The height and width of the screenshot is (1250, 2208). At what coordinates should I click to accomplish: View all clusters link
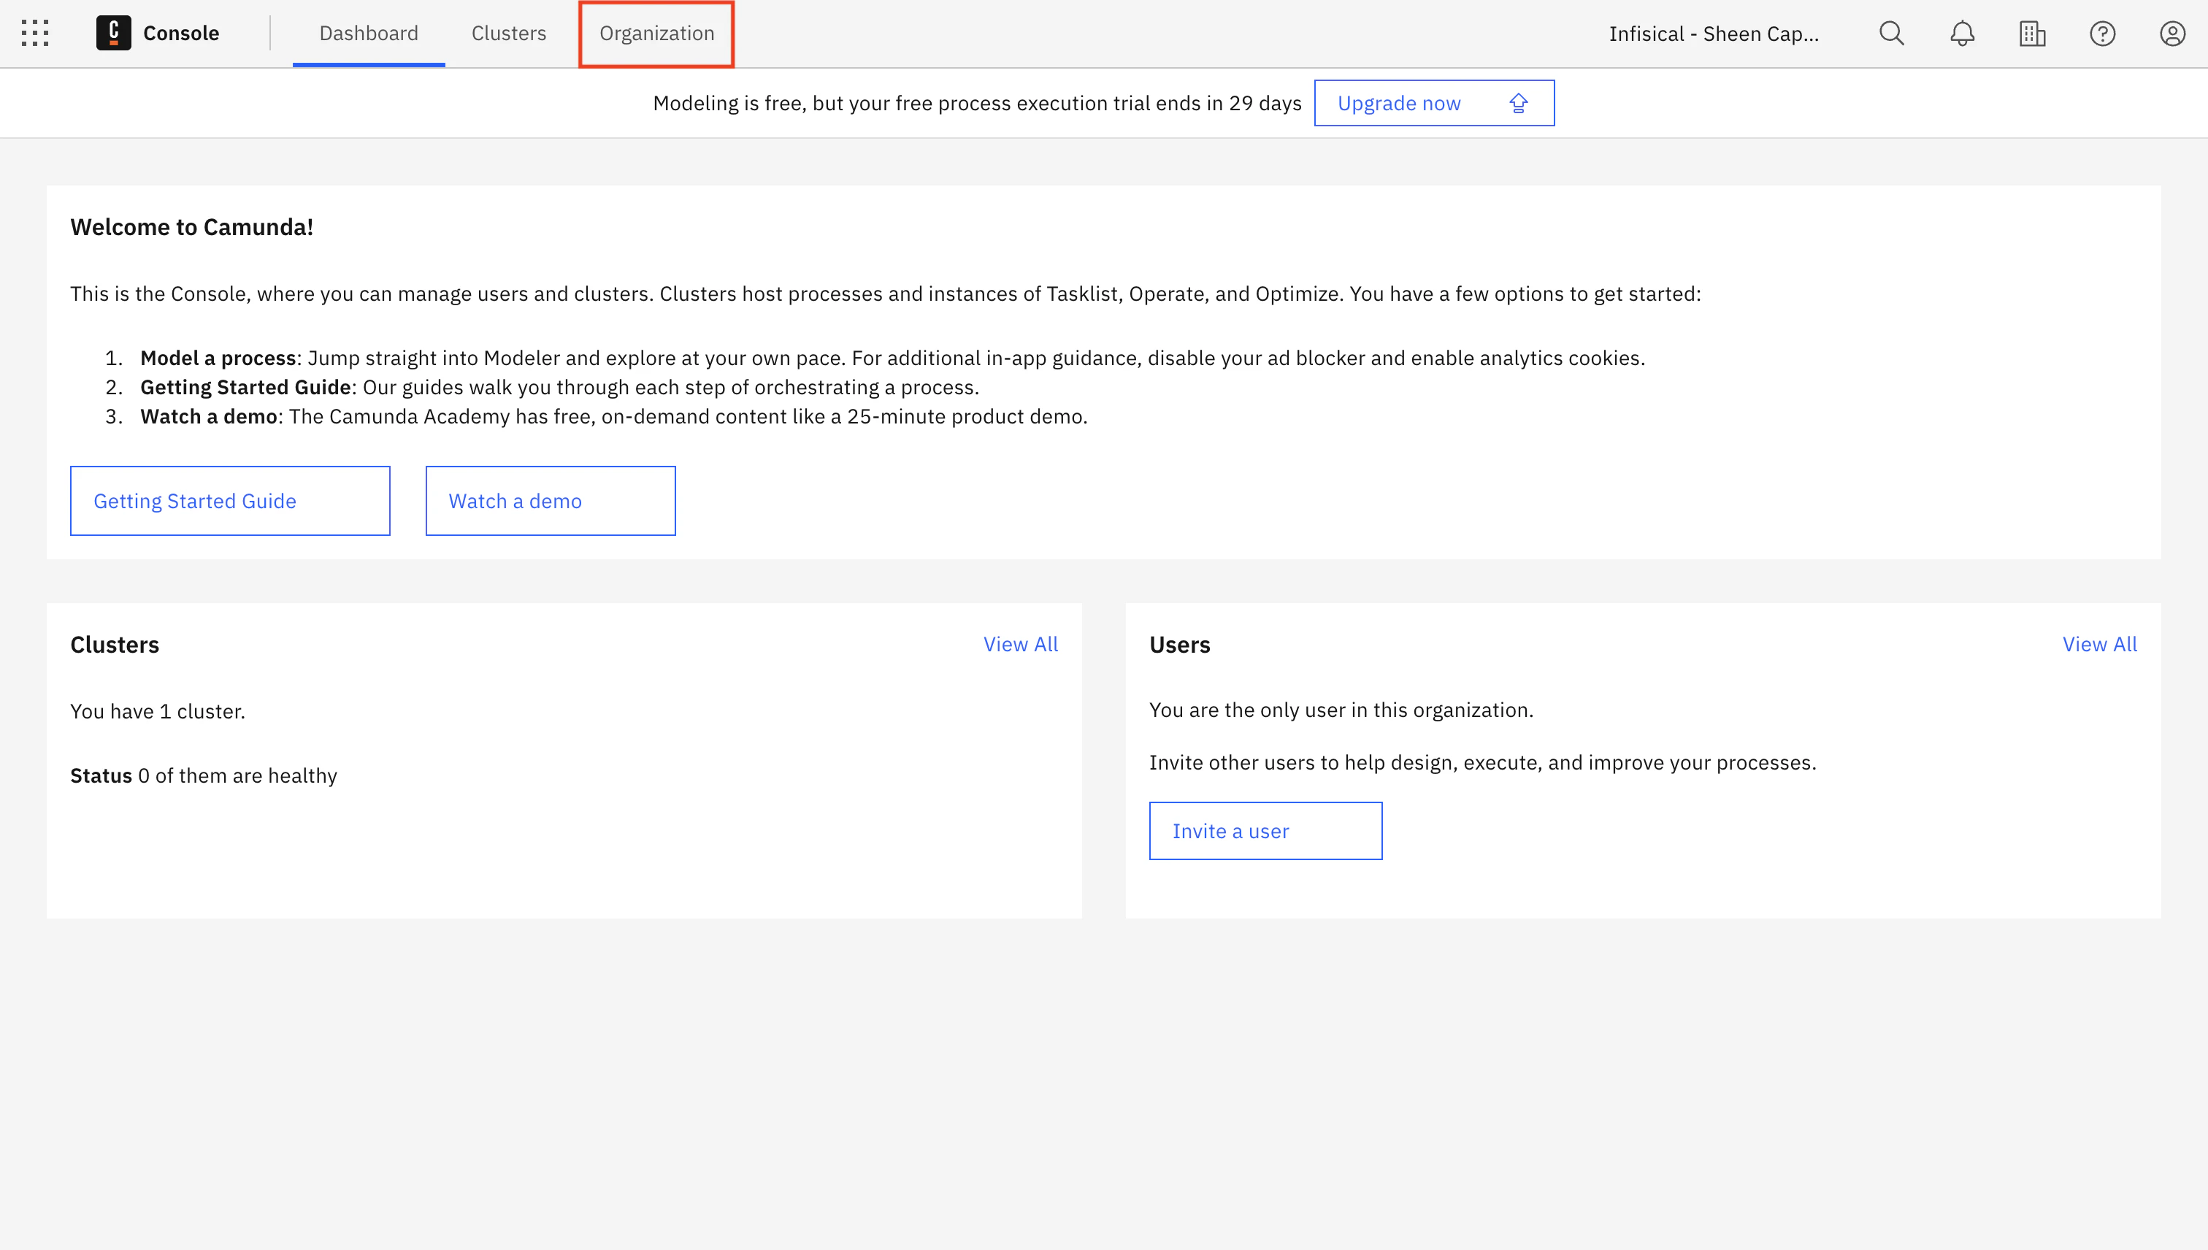1021,644
